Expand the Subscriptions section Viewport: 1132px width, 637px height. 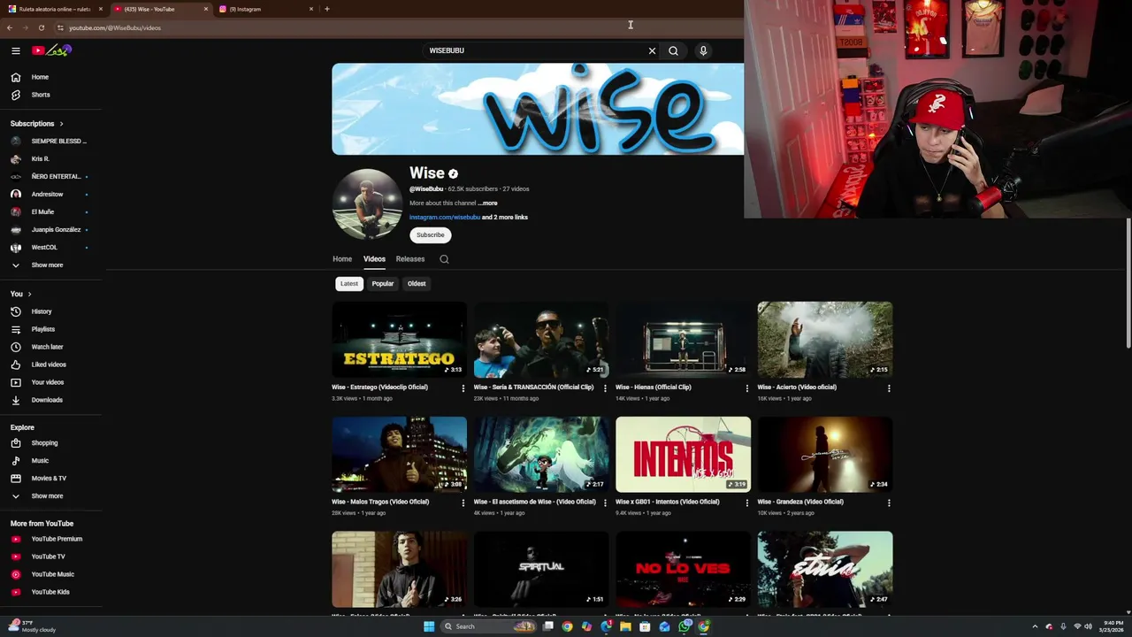tap(37, 124)
